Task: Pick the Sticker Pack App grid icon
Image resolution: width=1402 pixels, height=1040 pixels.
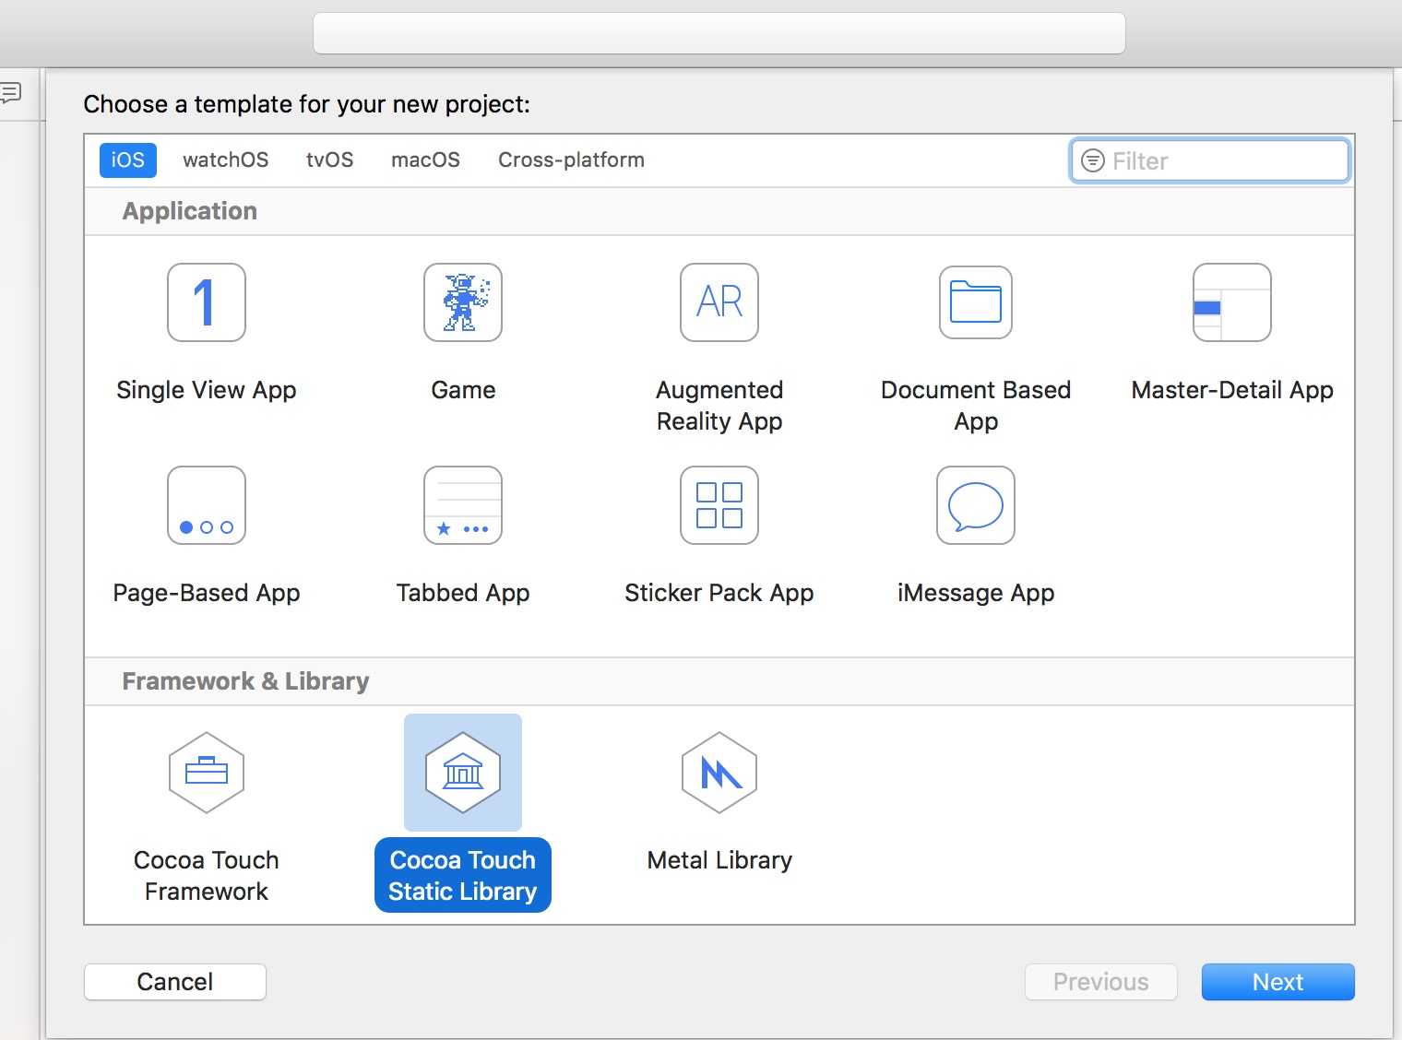Action: pos(719,505)
